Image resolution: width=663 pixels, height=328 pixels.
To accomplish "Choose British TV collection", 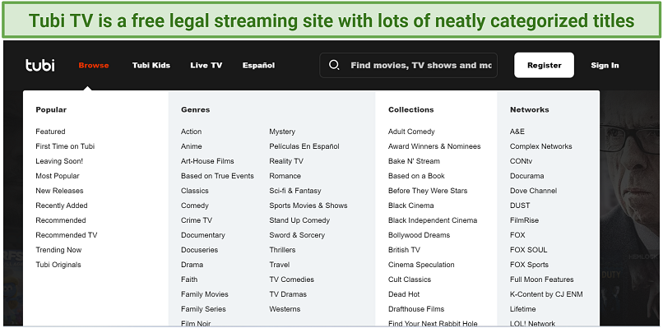I will tap(404, 250).
